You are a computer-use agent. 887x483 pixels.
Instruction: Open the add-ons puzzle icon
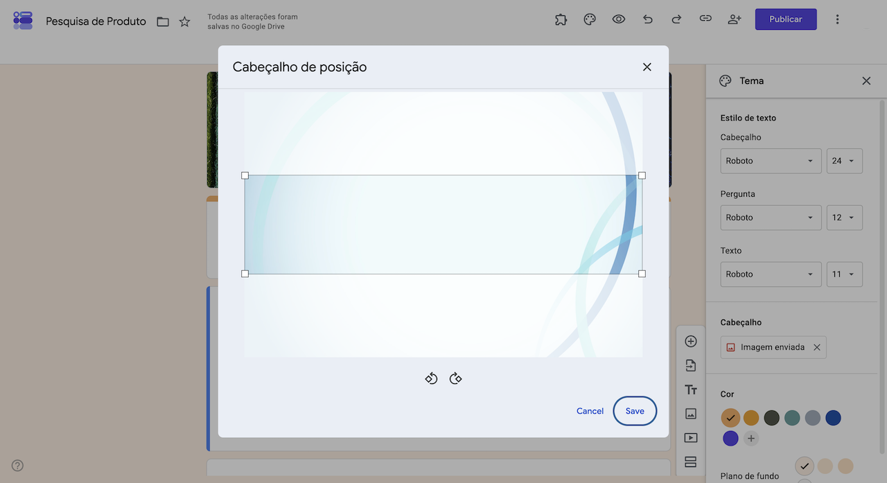click(x=561, y=19)
